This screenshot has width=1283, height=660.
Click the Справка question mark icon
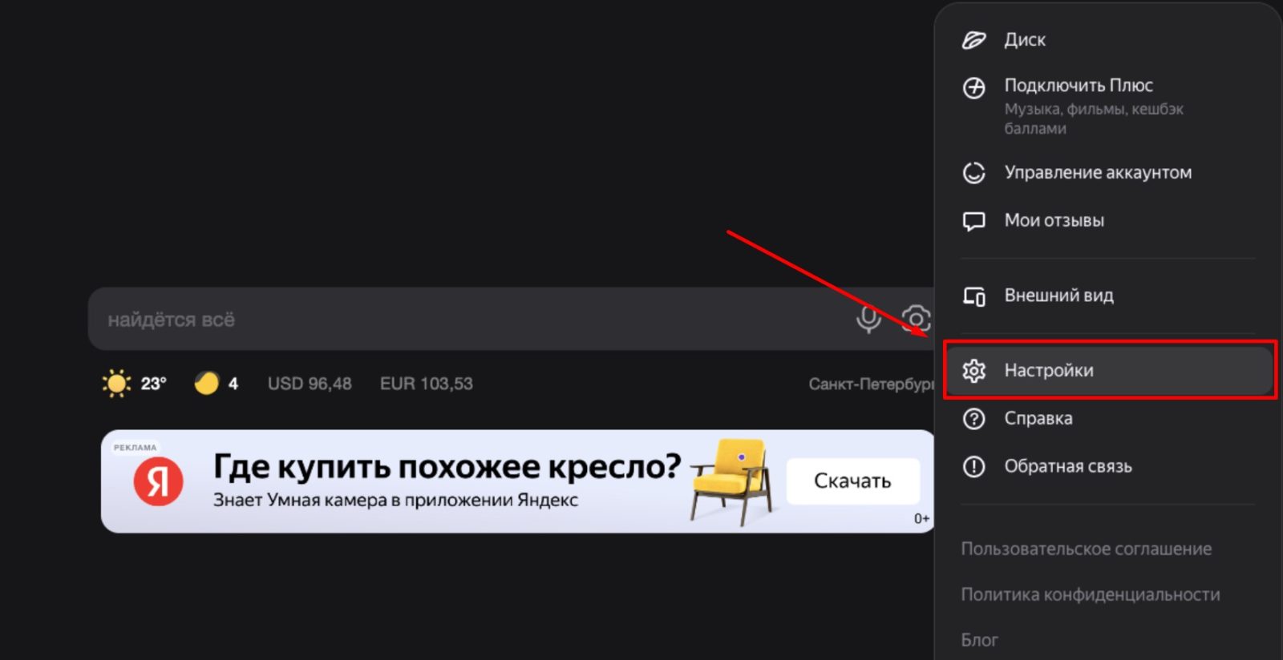(973, 418)
